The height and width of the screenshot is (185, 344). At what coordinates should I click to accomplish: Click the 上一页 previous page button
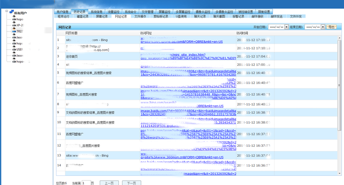(109, 183)
